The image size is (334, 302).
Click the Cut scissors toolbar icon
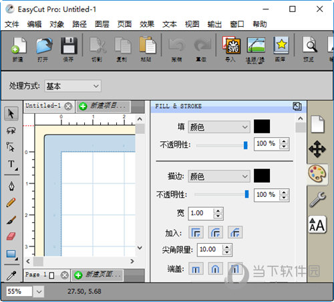(98, 46)
